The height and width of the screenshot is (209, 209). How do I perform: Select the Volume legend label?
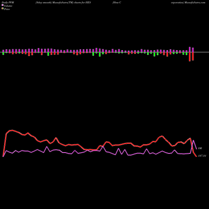[8, 6]
